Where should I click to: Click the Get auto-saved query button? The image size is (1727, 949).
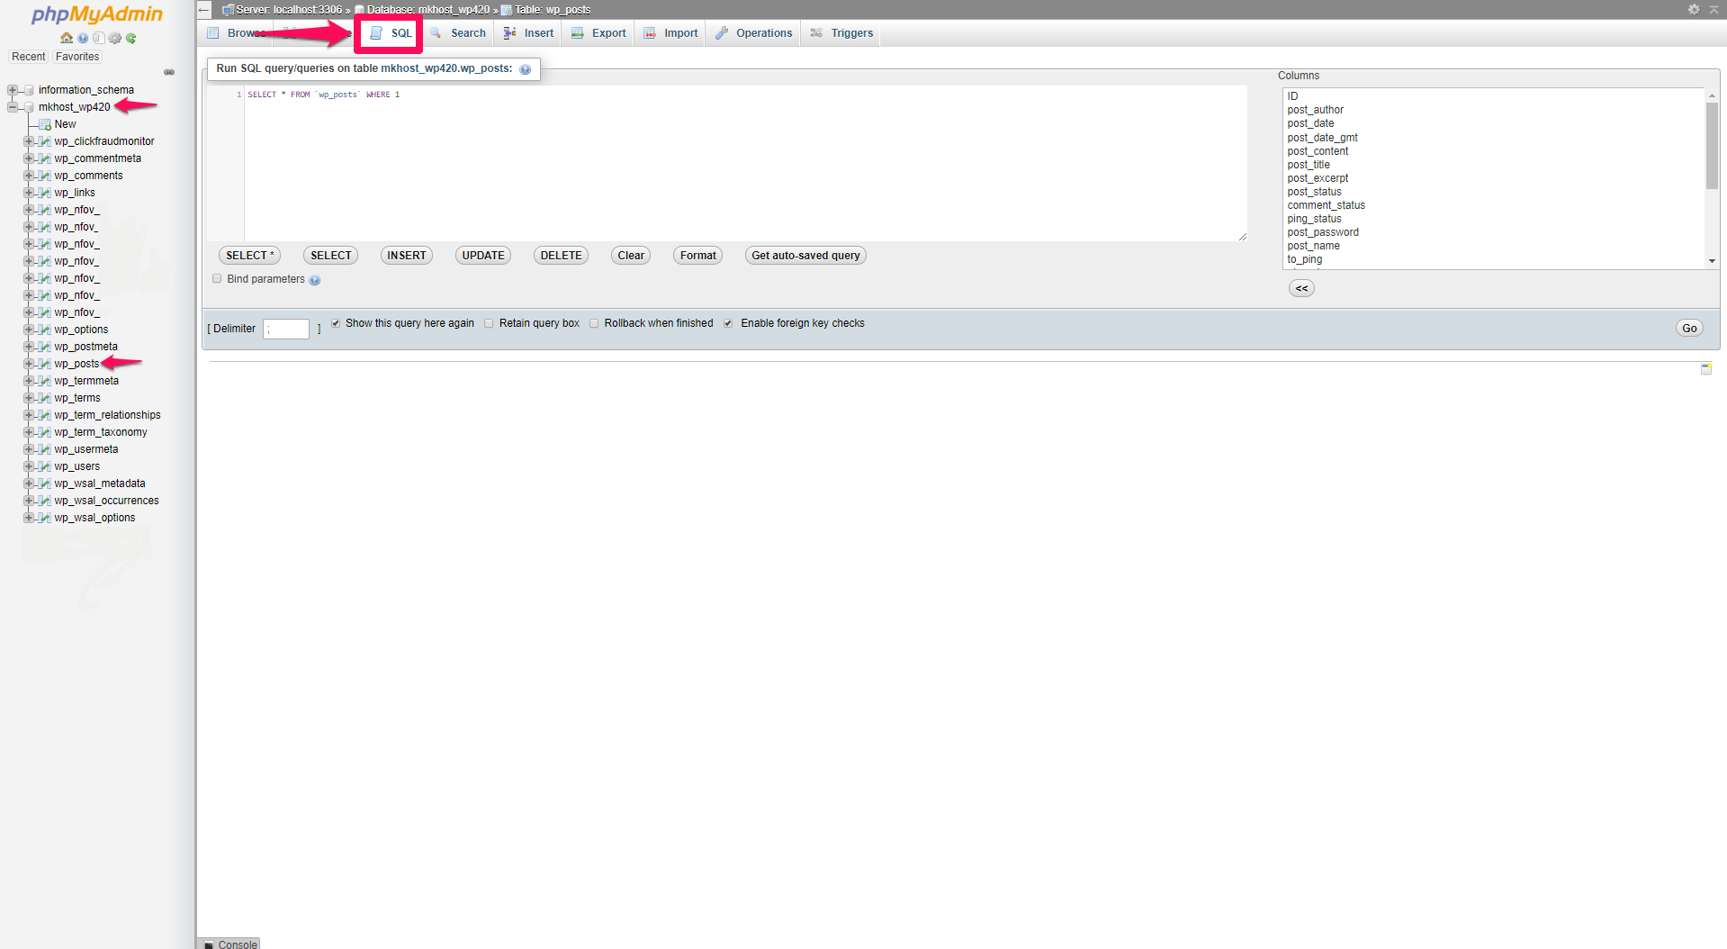coord(805,256)
